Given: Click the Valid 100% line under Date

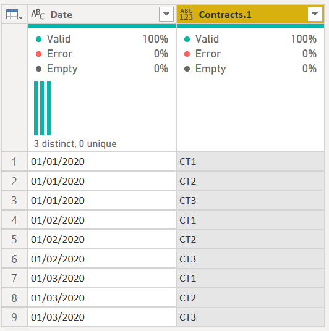Looking at the screenshot, I should click(x=102, y=39).
